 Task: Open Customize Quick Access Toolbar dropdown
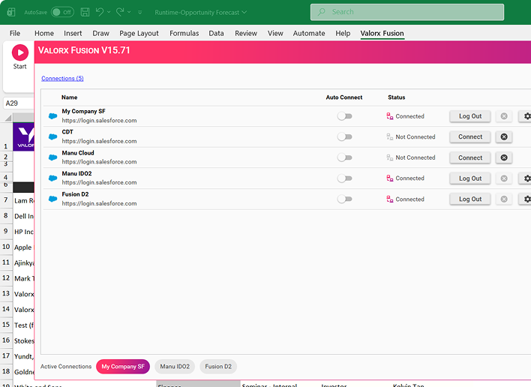click(139, 12)
